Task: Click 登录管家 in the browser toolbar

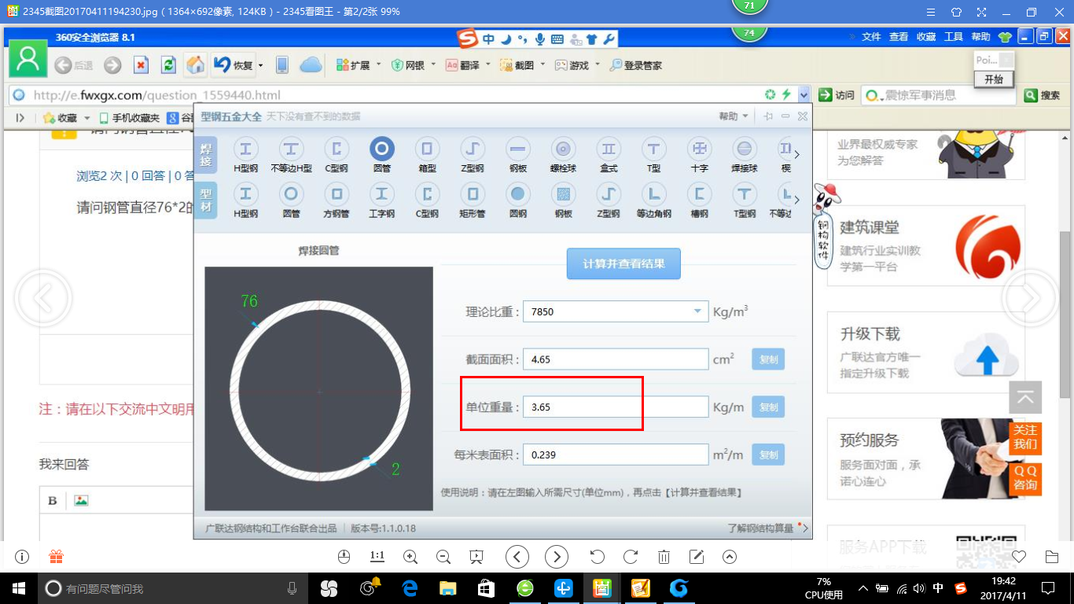Action: pyautogui.click(x=636, y=65)
